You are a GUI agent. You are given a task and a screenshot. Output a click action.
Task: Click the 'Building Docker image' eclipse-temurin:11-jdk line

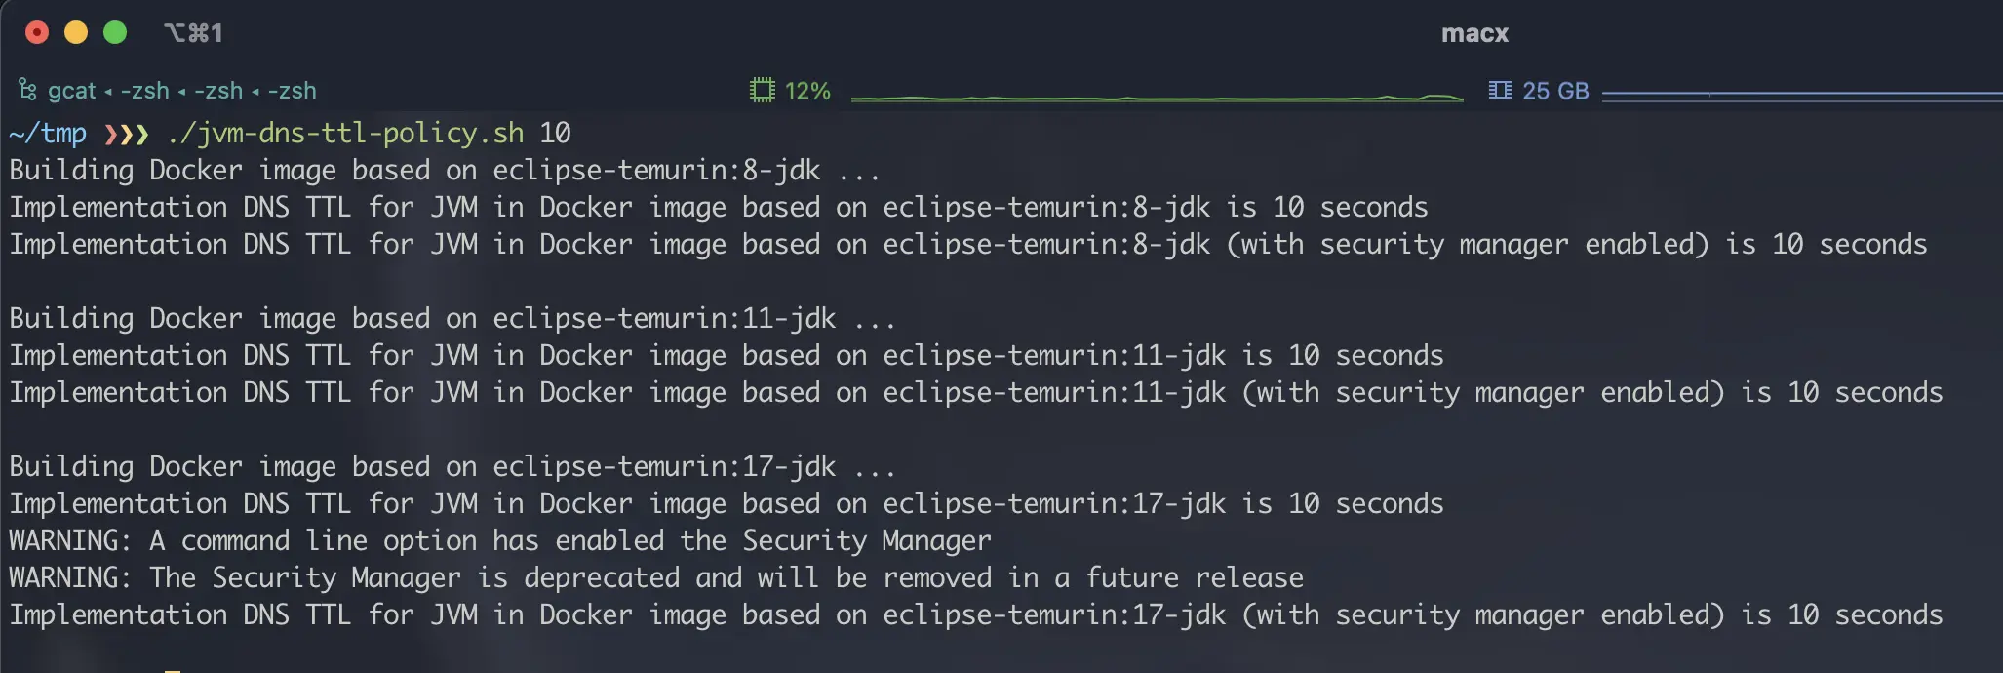pyautogui.click(x=452, y=318)
